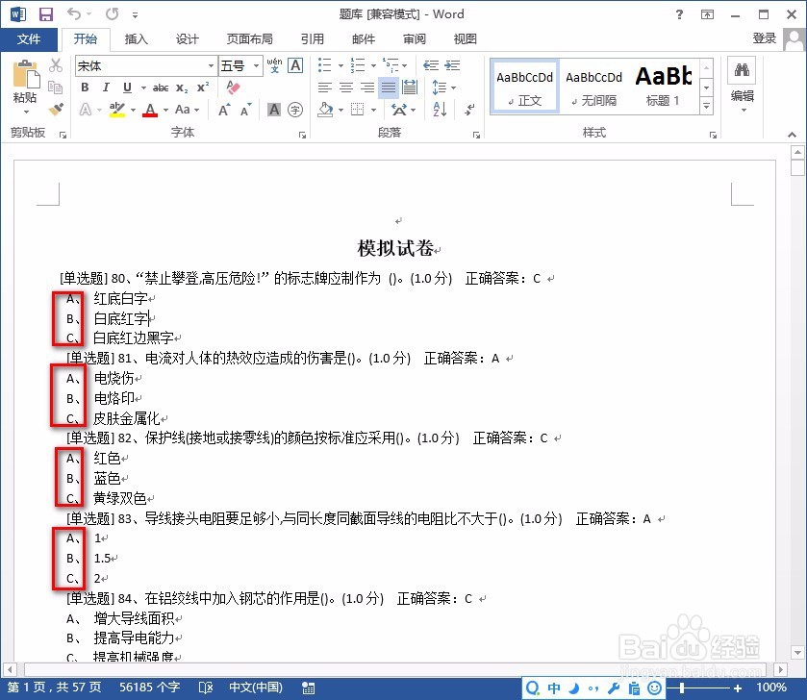Viewport: 807px width, 700px height.
Task: Toggle Superscript formatting
Action: pyautogui.click(x=203, y=87)
